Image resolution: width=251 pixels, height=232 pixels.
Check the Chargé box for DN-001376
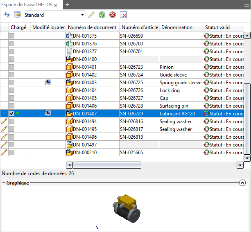tap(12, 43)
